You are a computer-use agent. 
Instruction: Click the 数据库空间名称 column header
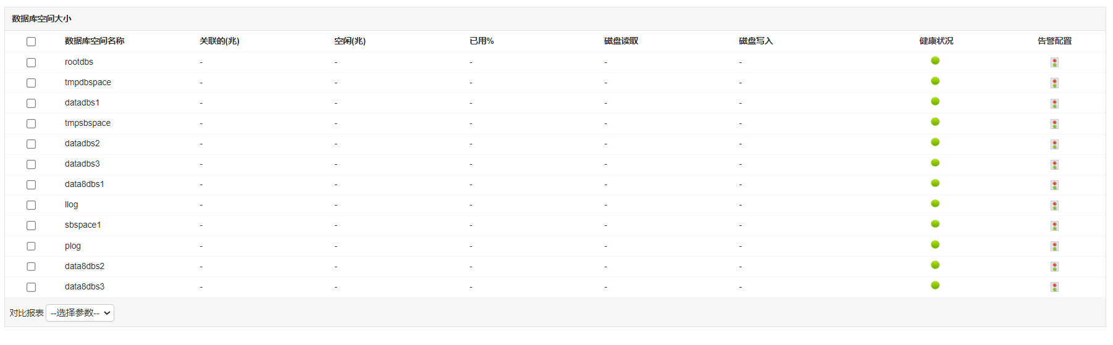94,41
